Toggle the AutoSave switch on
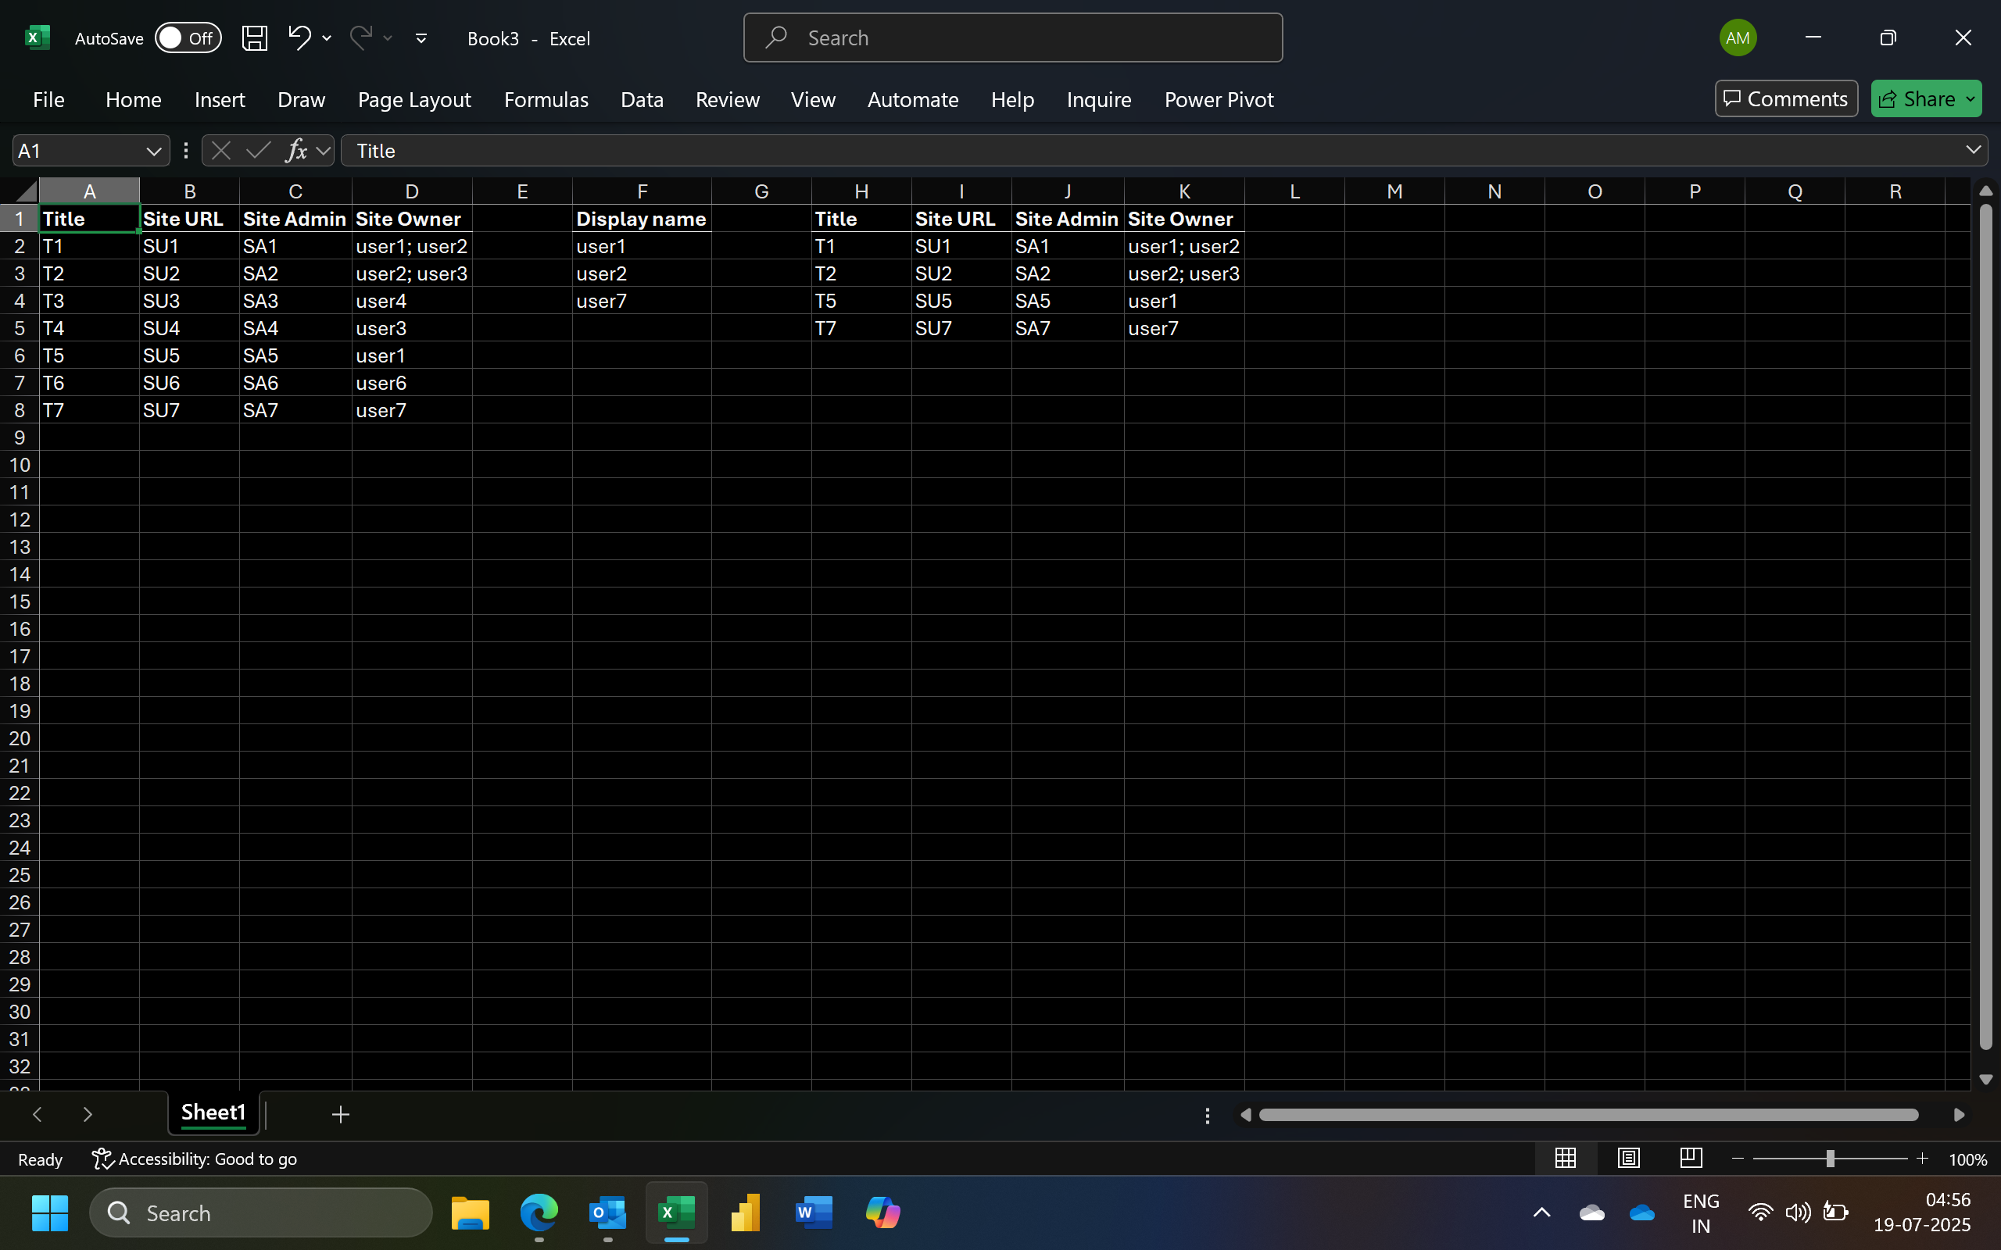Screen dimensions: 2001x1250 coord(188,38)
